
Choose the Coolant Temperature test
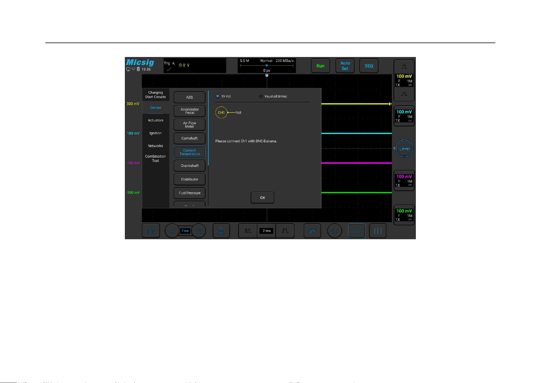tap(190, 152)
